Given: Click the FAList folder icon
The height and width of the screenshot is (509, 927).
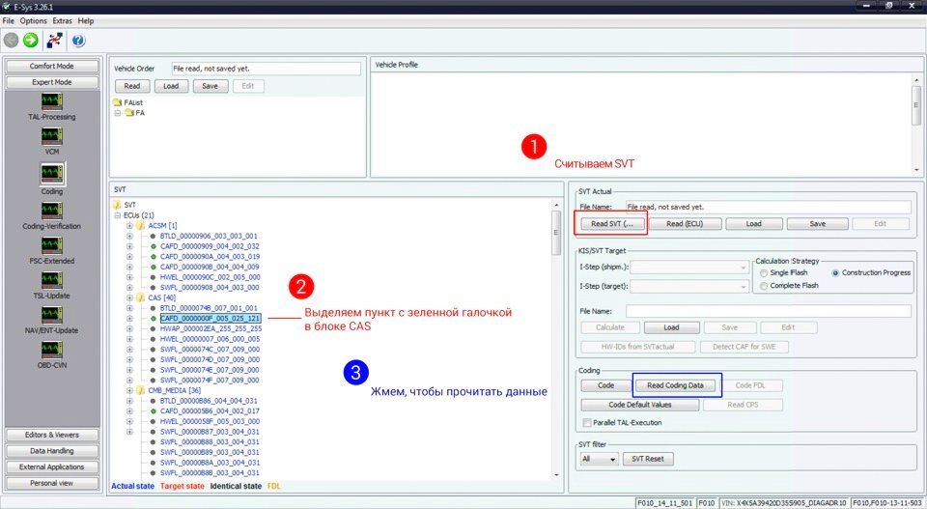Looking at the screenshot, I should click(x=117, y=102).
